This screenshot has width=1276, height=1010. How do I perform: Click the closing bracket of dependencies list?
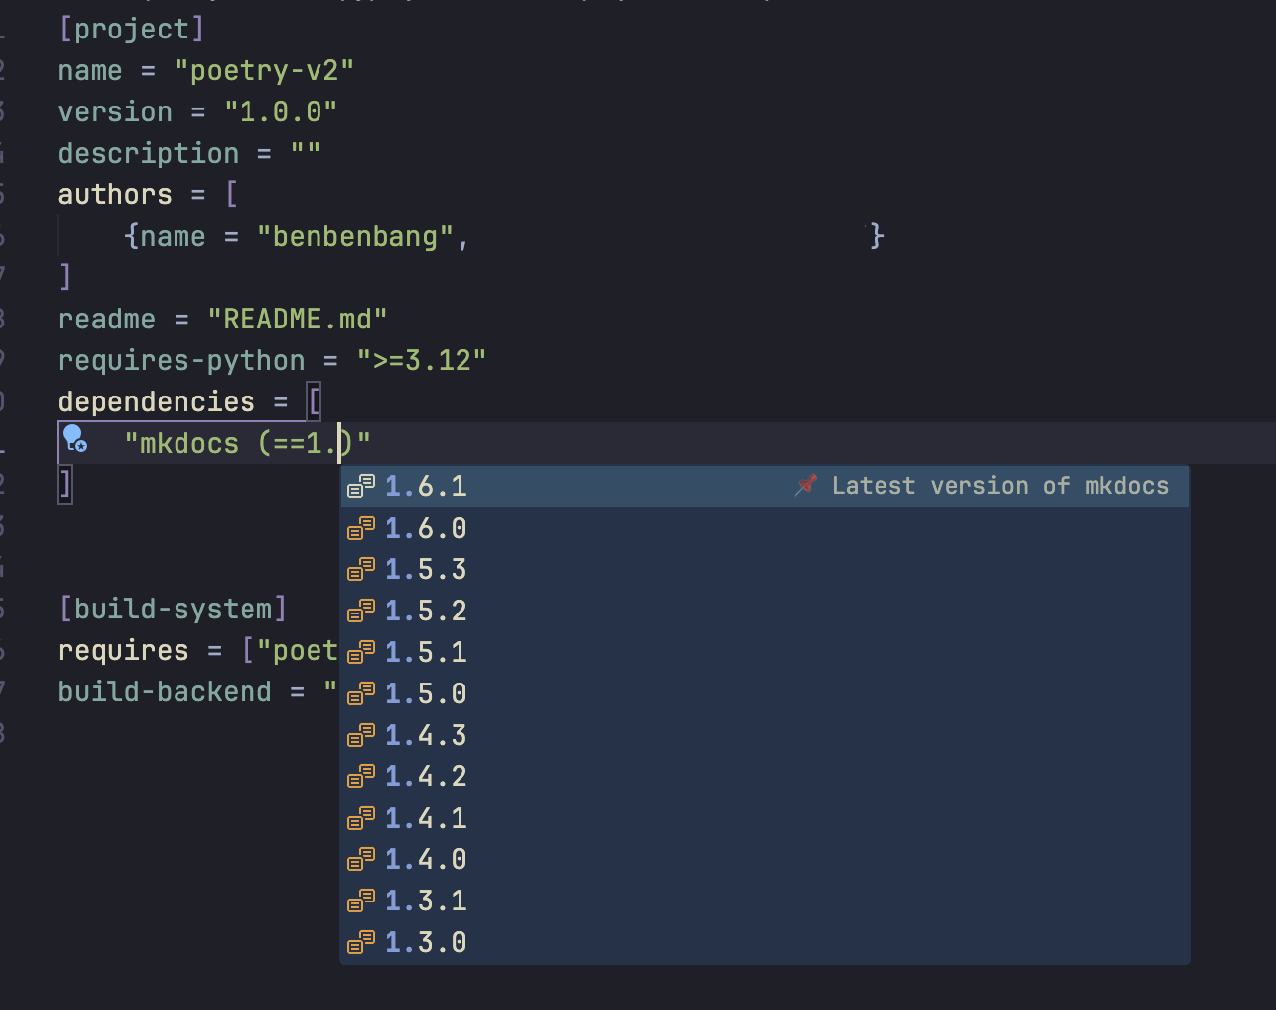pos(65,485)
